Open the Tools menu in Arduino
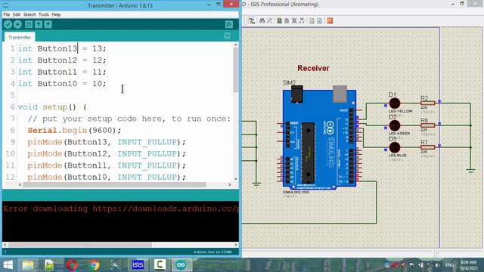484x272 pixels. (x=44, y=14)
